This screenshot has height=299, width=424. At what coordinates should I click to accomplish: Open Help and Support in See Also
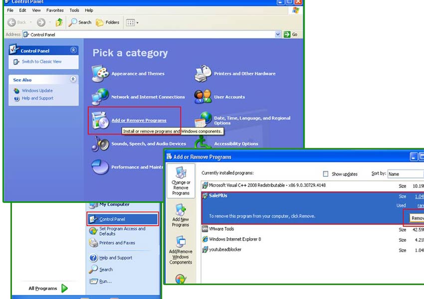37,98
